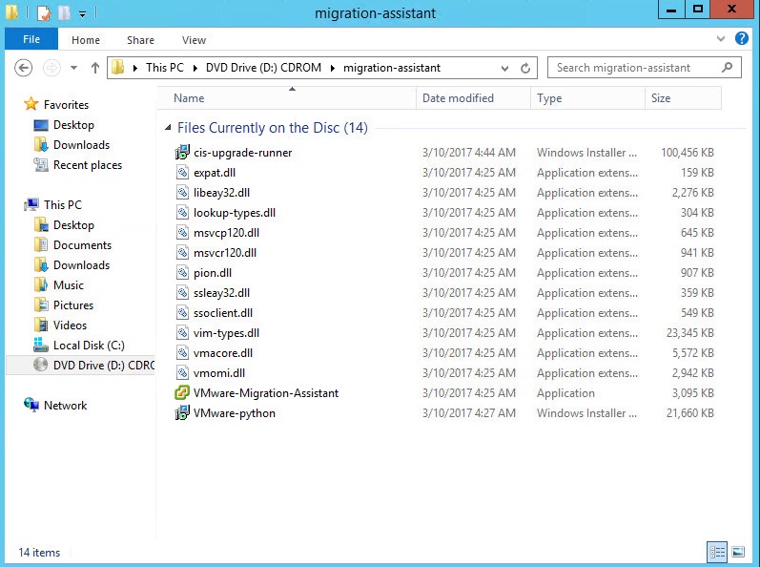Click the Back navigation arrow
This screenshot has width=760, height=567.
pyautogui.click(x=25, y=68)
